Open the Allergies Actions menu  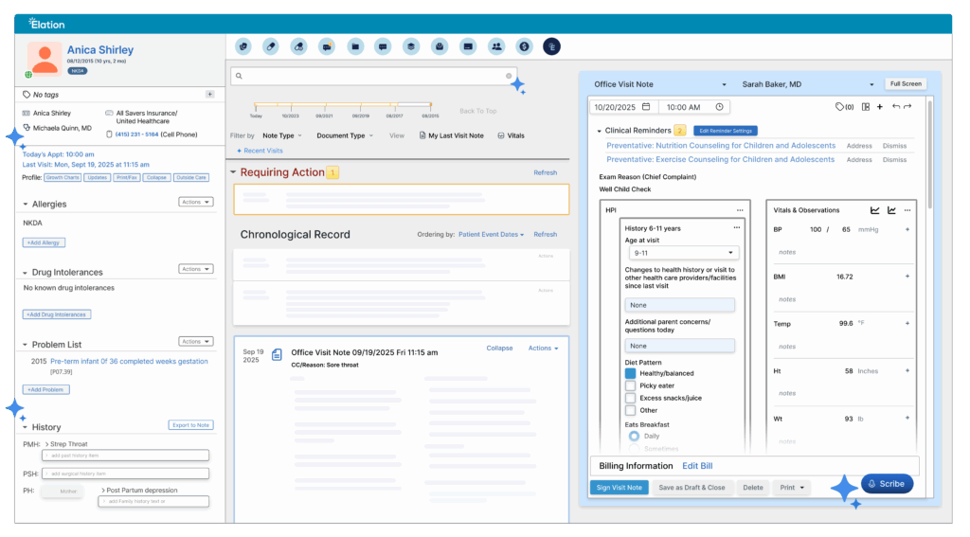193,202
